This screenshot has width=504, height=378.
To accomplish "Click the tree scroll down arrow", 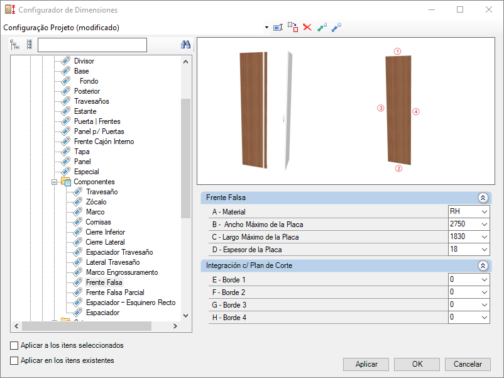I will point(185,316).
